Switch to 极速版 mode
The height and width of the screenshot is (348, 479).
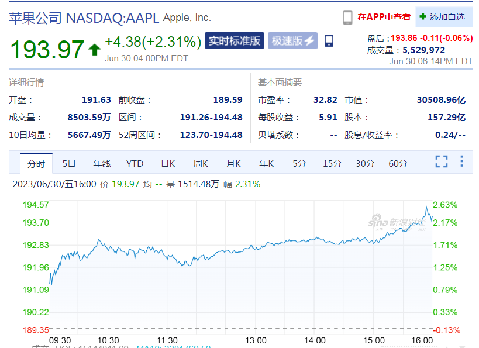[x=292, y=40]
